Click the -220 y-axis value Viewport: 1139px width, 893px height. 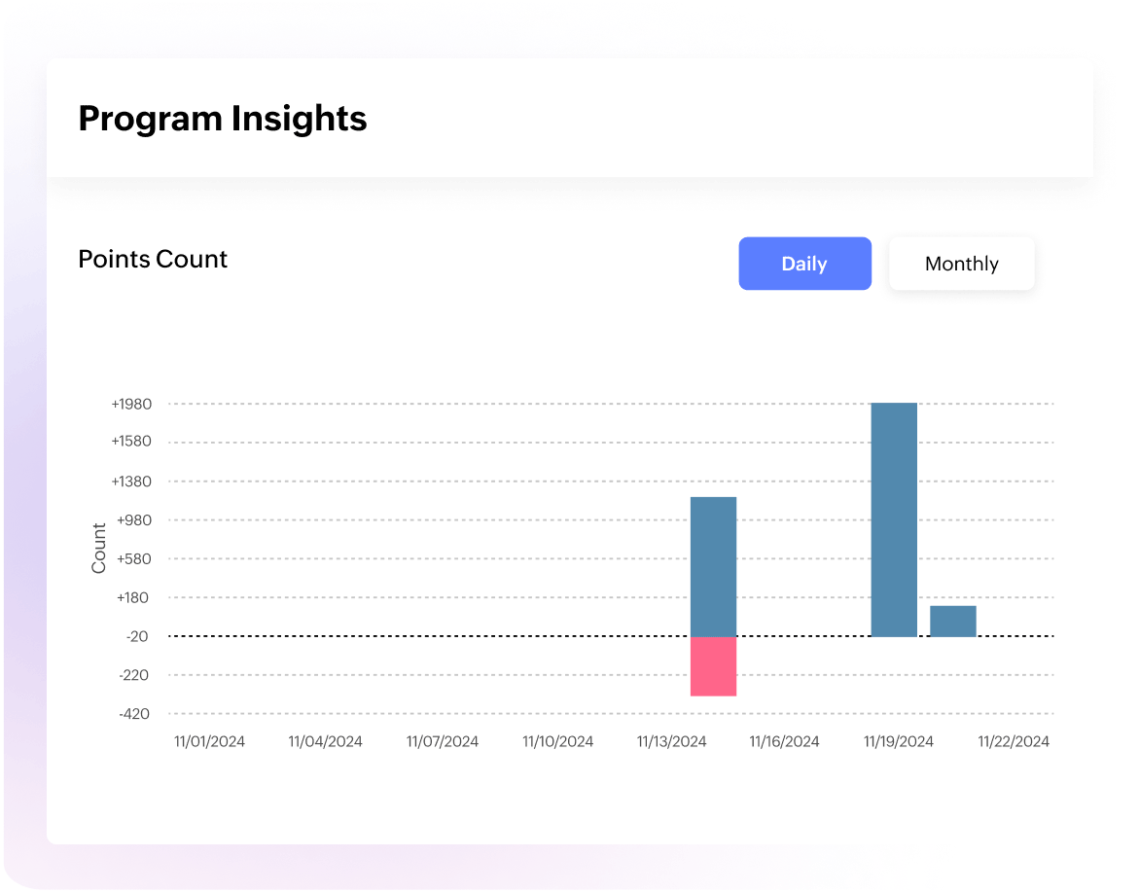[136, 675]
